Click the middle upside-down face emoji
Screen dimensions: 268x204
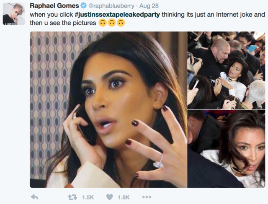click(x=112, y=23)
